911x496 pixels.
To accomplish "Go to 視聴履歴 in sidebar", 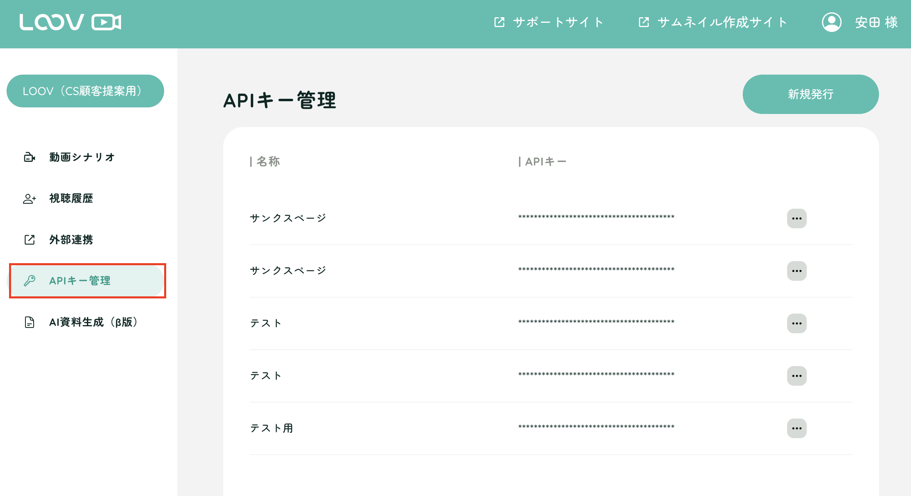I will (71, 198).
